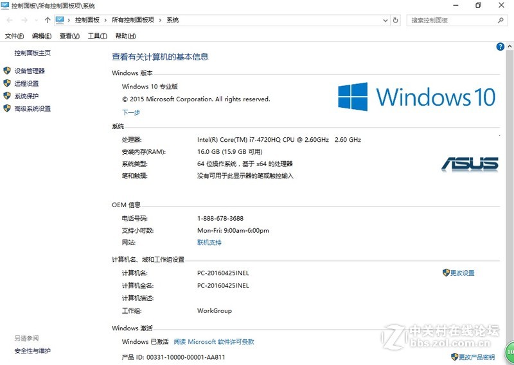Open the 工具(T) menu
This screenshot has width=514, height=365.
tap(98, 36)
